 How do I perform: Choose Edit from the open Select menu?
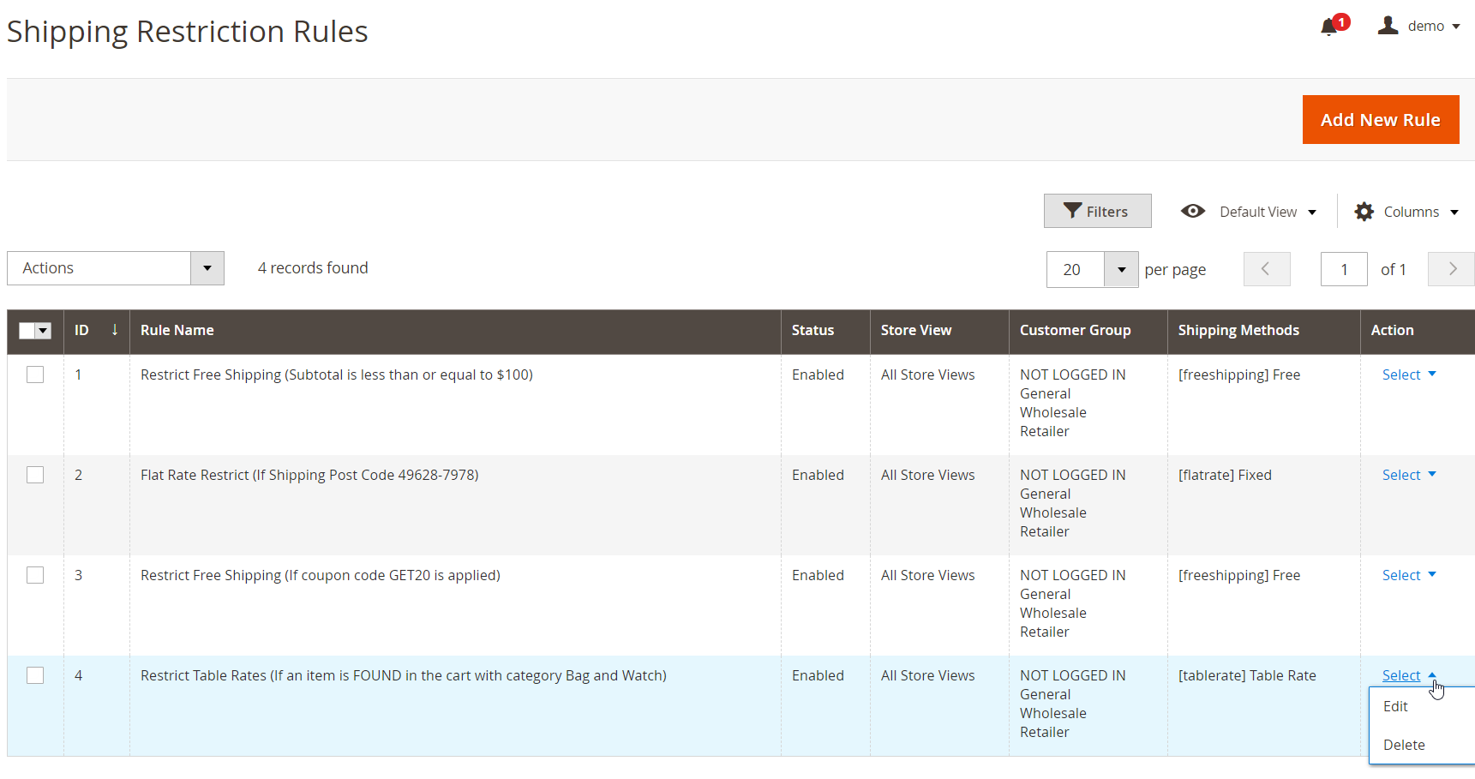tap(1395, 706)
